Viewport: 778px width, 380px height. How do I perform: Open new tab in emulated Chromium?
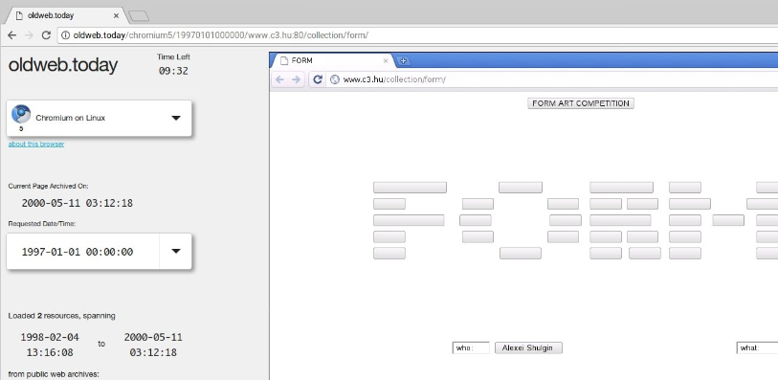coord(404,60)
